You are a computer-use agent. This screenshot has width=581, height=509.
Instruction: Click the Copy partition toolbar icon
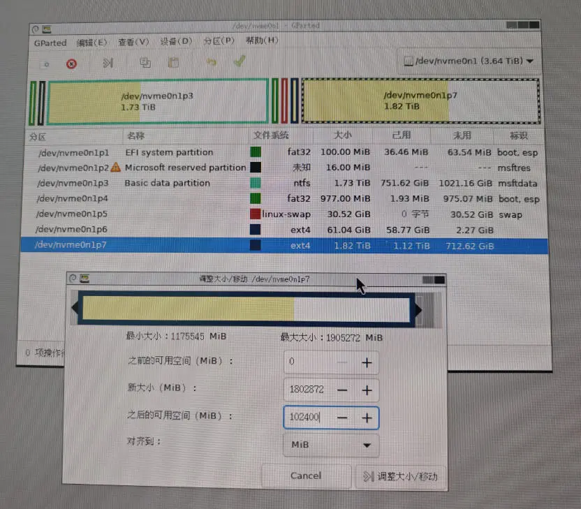pyautogui.click(x=145, y=63)
